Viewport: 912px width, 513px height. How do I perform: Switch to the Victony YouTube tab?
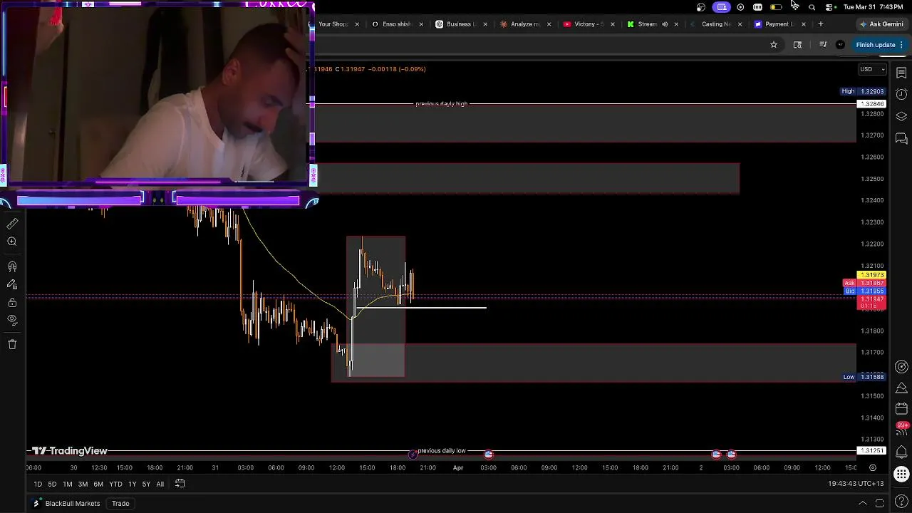[589, 24]
